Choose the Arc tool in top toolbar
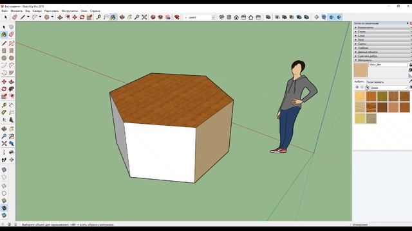 (35, 17)
